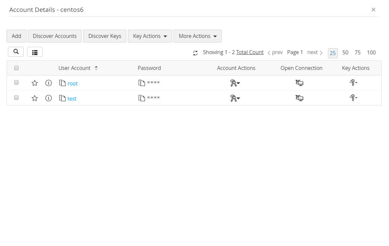This screenshot has width=389, height=246.
Task: Click the Discover Accounts button
Action: [55, 36]
